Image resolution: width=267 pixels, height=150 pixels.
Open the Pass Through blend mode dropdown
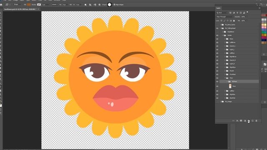(x=225, y=17)
